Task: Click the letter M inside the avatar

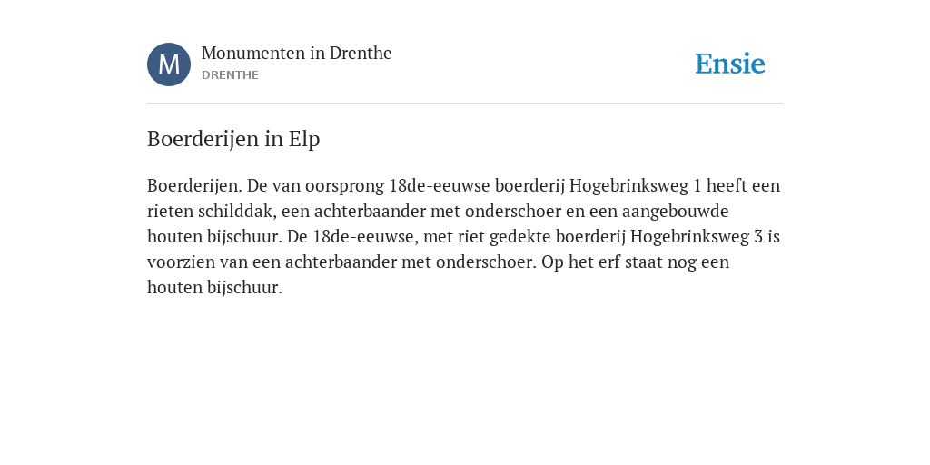Action: (x=169, y=64)
